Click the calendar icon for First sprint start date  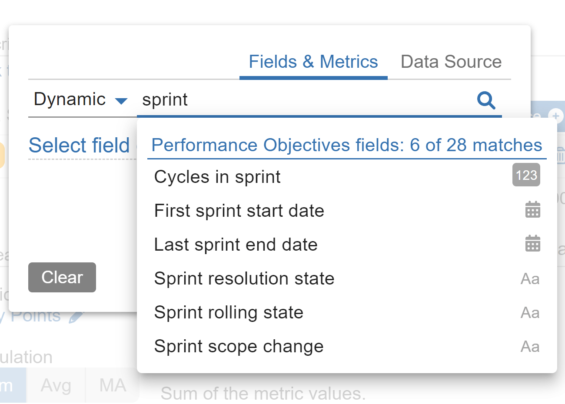pos(533,209)
